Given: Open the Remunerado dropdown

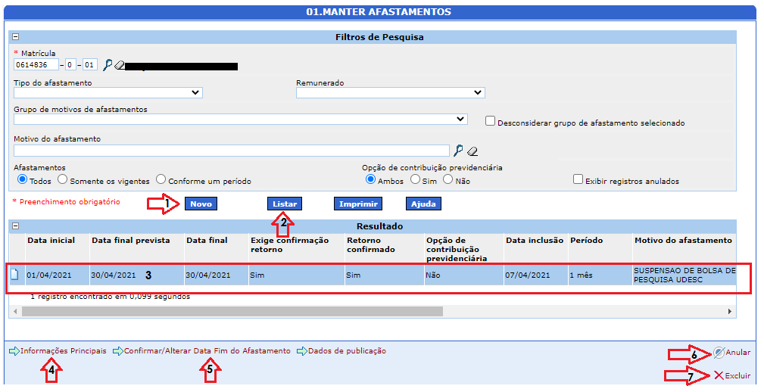Looking at the screenshot, I should coord(390,92).
